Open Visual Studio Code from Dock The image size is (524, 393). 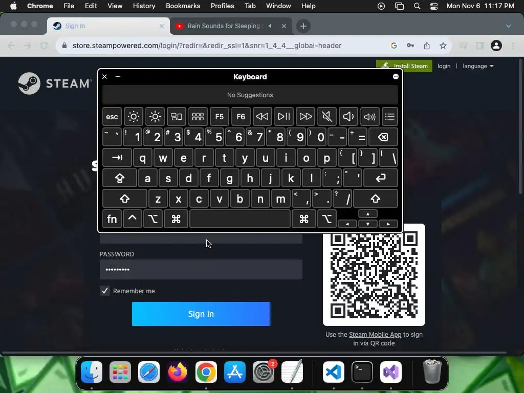(334, 372)
